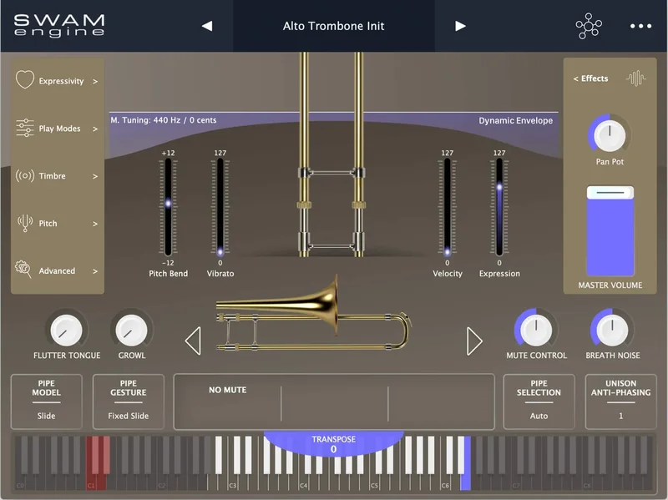Go to previous preset with left arrow
This screenshot has height=500, width=668.
click(207, 26)
